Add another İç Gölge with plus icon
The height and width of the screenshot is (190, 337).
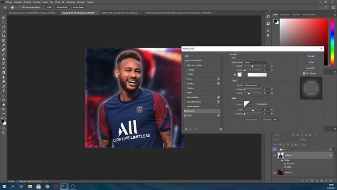click(x=219, y=83)
